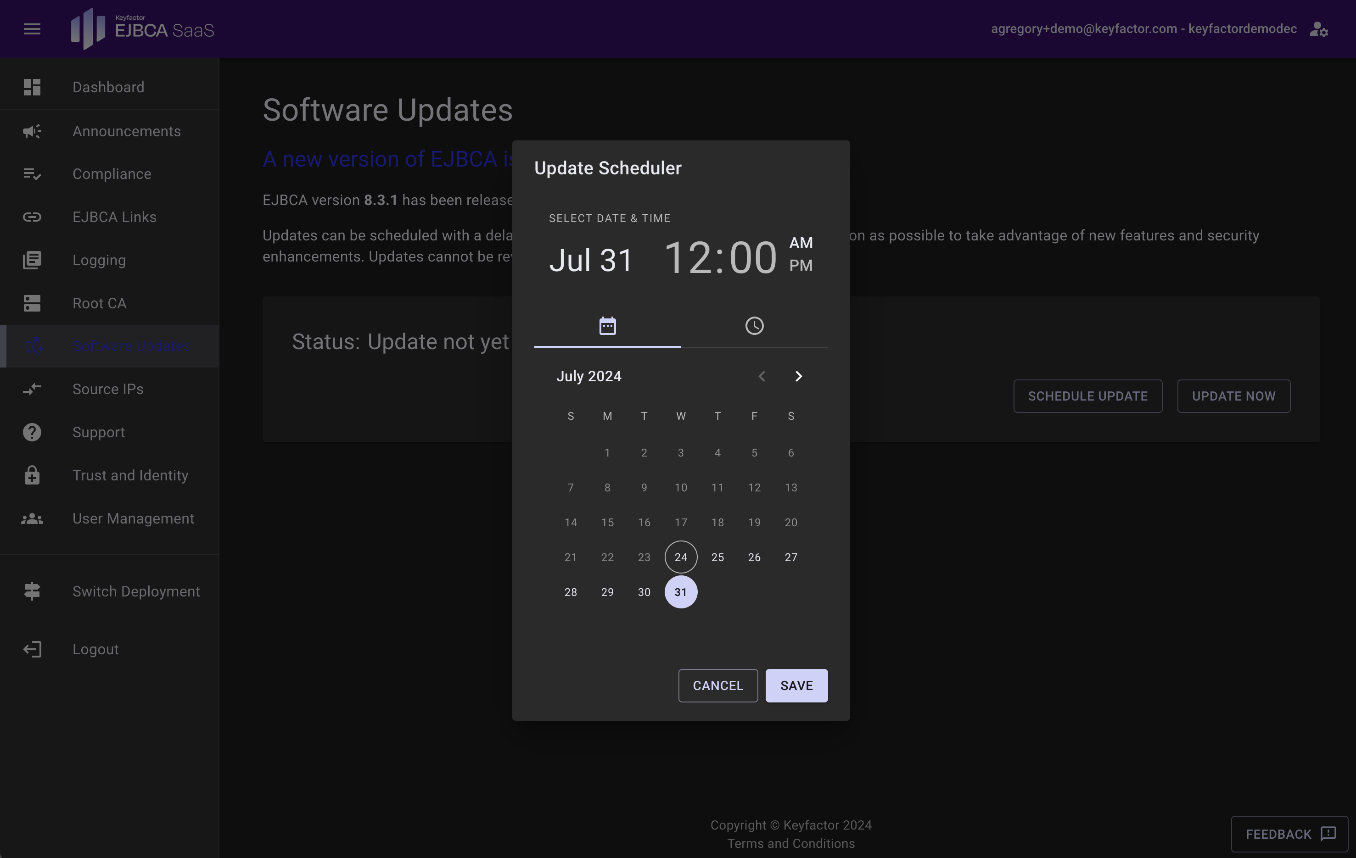Viewport: 1356px width, 858px height.
Task: Click the Announcements megaphone icon
Action: 32,131
